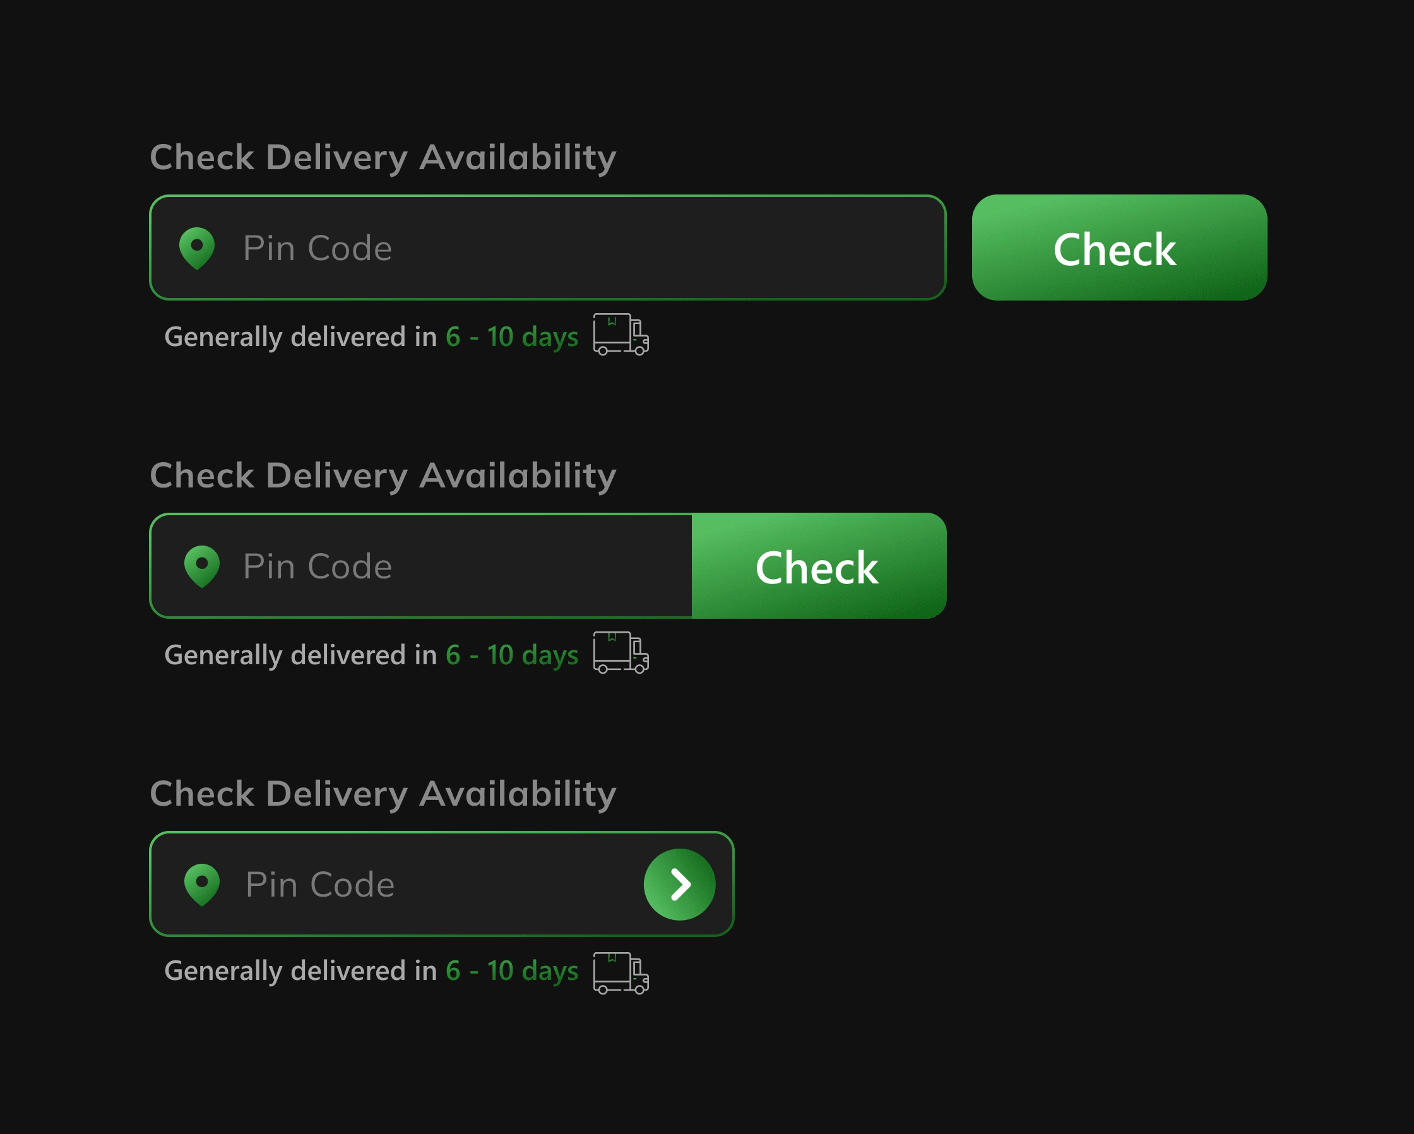Click the standalone green Check button
The image size is (1414, 1134).
click(1120, 248)
